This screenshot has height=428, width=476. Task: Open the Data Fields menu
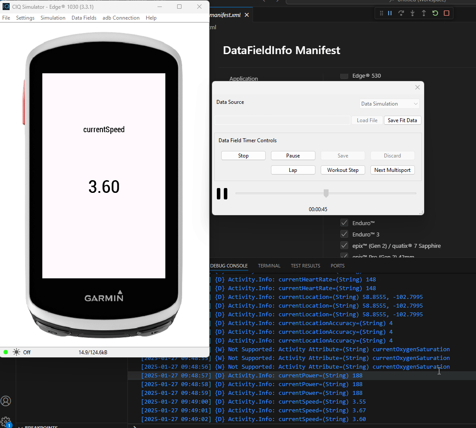(84, 18)
